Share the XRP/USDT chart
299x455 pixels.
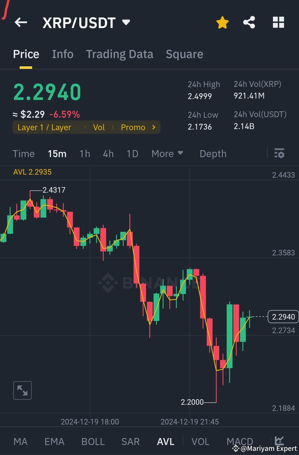tap(249, 22)
